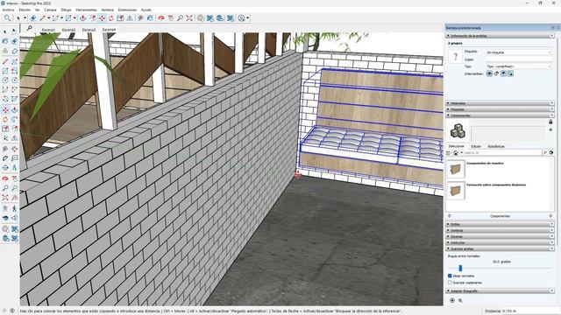Viewport: 561px width, 315px height.
Task: Click the Zoom magnifier in the top toolbar
Action: [180, 17]
